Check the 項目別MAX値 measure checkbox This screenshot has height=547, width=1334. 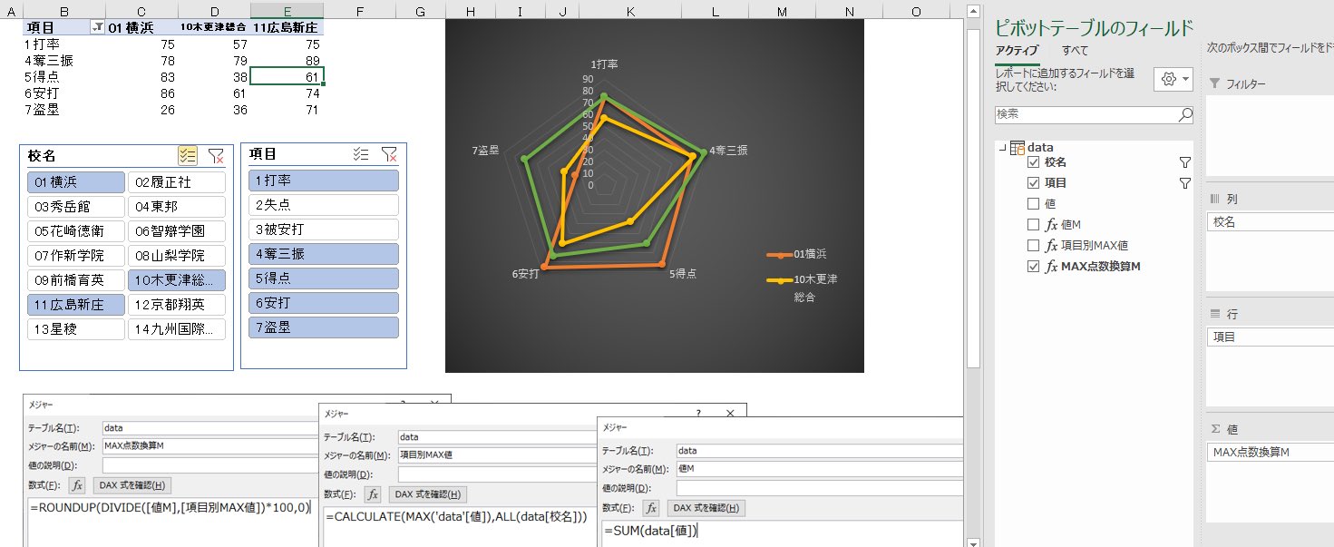pos(1033,246)
